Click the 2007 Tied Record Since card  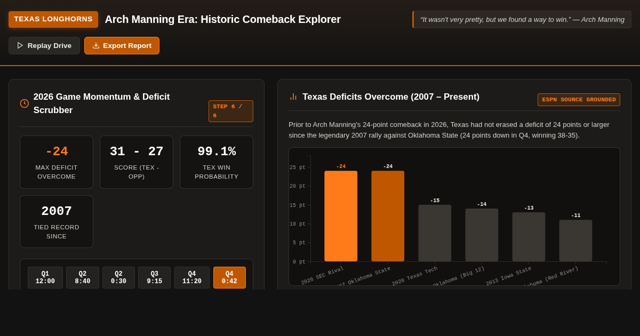57,221
